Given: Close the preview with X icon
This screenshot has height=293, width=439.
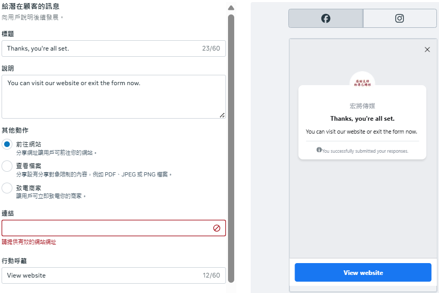Looking at the screenshot, I should 427,50.
